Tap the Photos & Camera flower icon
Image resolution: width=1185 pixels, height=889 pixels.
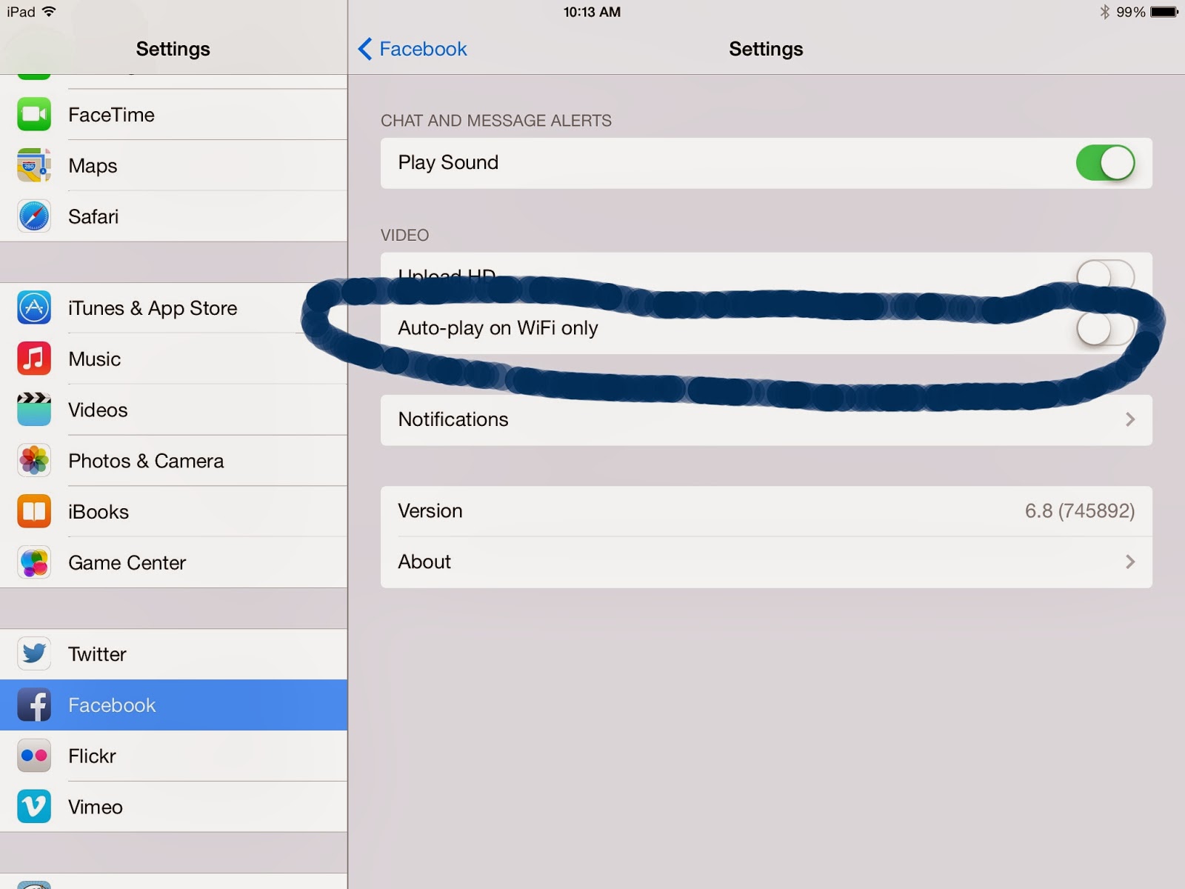click(x=34, y=461)
